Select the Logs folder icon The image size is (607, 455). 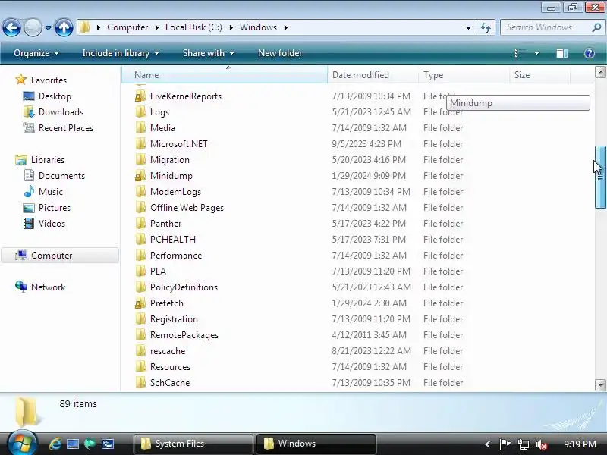(140, 112)
